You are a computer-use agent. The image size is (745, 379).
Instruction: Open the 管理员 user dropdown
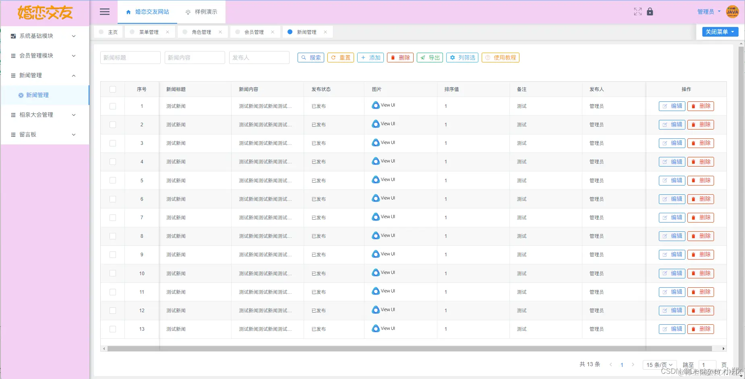click(x=709, y=12)
